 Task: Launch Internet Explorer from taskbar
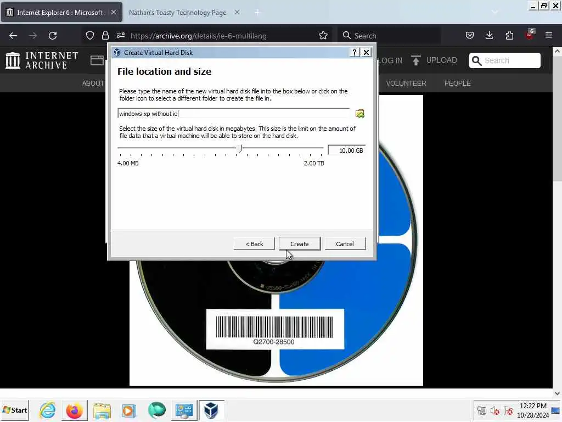(x=48, y=410)
